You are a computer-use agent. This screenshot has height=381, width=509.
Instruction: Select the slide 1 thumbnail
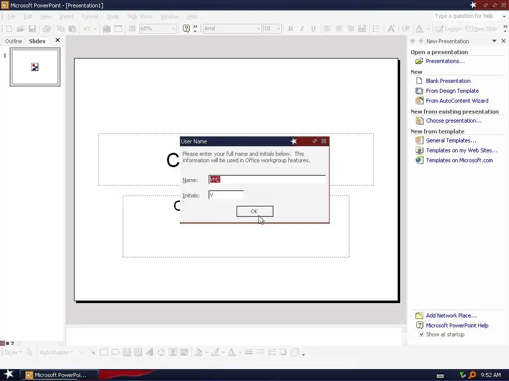coord(35,67)
